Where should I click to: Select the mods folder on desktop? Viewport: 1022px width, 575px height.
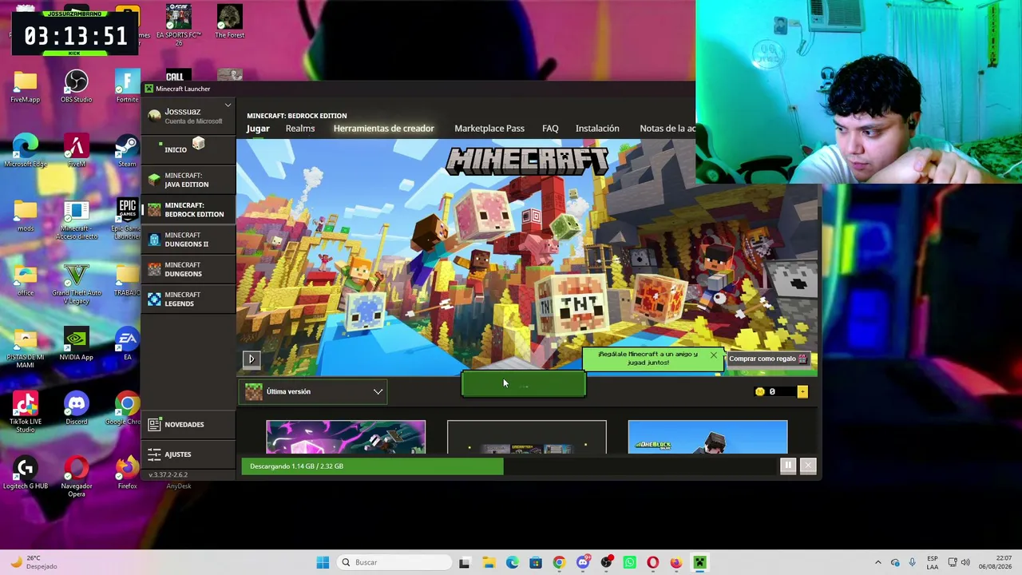coord(25,216)
